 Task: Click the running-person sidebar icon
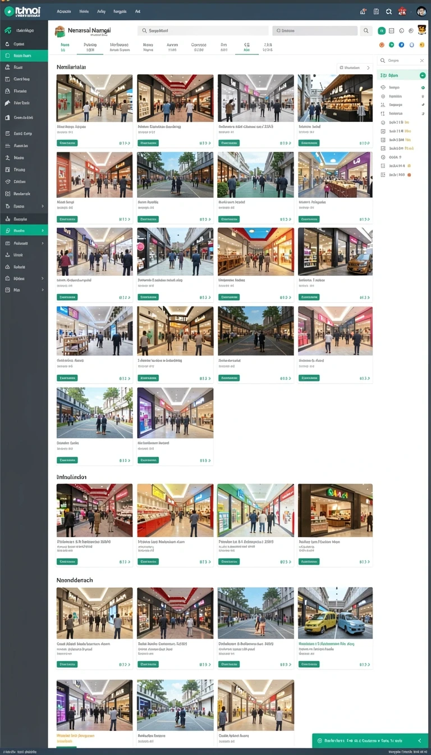[7, 158]
